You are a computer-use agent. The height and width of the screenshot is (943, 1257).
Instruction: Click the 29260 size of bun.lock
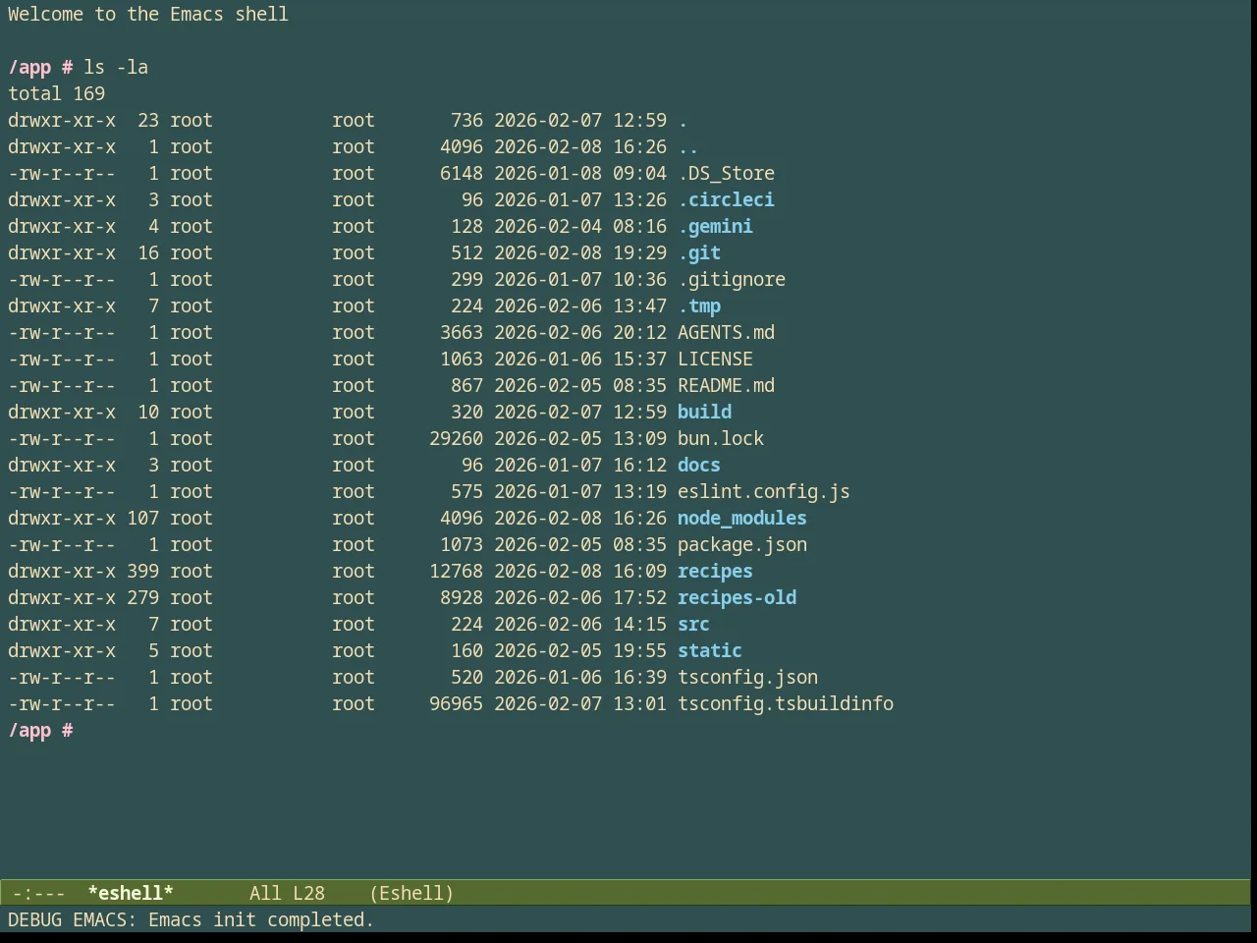[x=456, y=438]
